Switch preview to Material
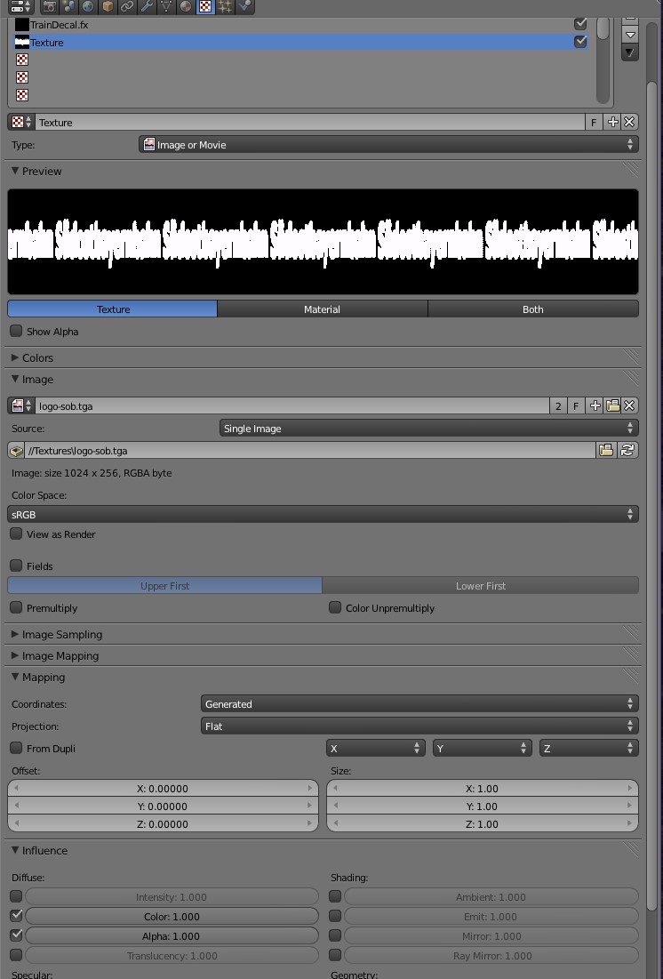 pyautogui.click(x=322, y=309)
